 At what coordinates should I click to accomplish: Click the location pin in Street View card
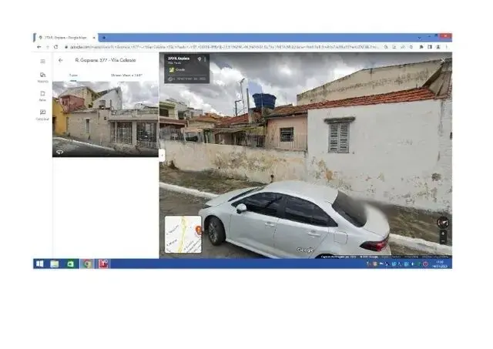(199, 59)
